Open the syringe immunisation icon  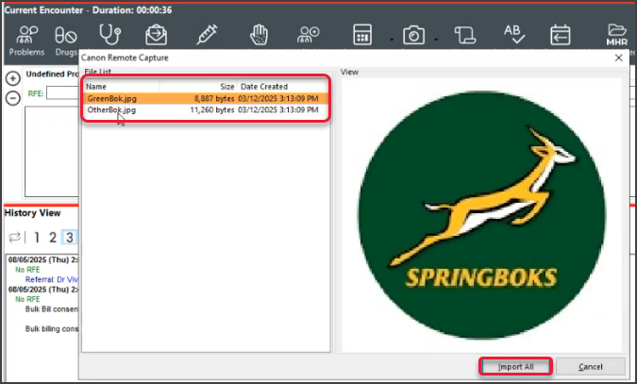coord(207,35)
